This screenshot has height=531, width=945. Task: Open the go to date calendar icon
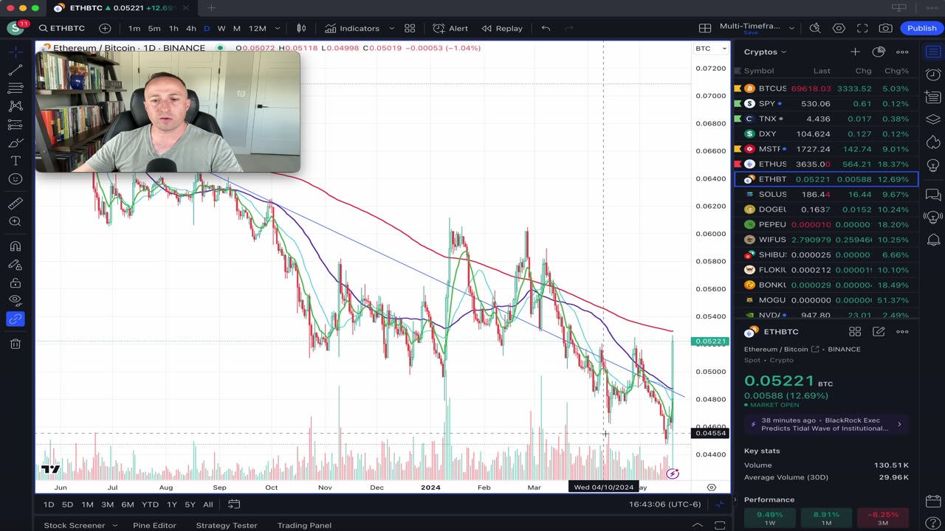point(234,504)
